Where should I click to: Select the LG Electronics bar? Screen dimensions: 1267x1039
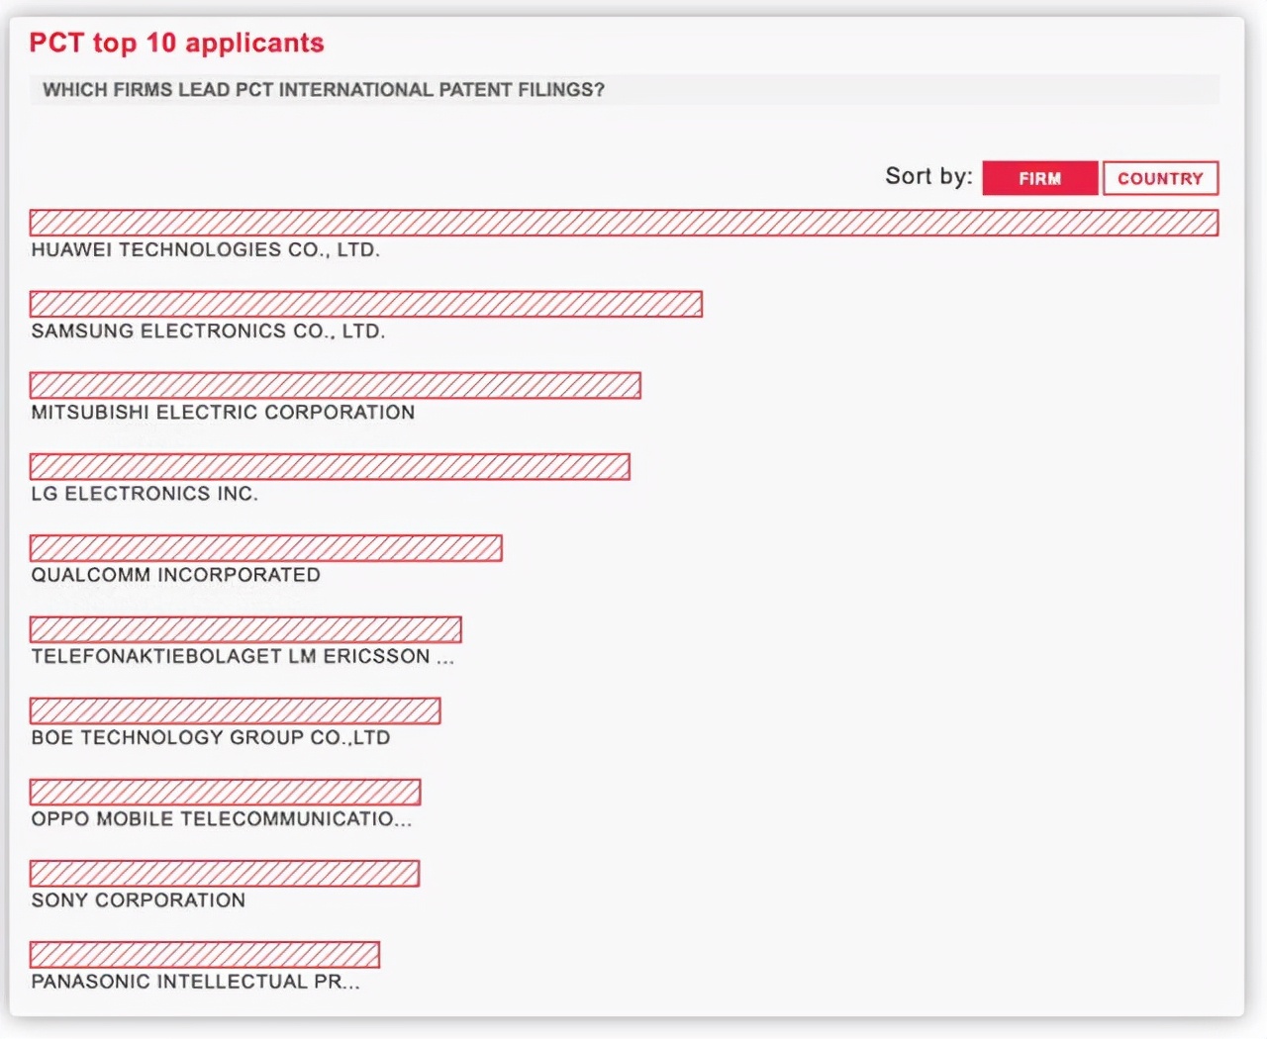tap(331, 466)
